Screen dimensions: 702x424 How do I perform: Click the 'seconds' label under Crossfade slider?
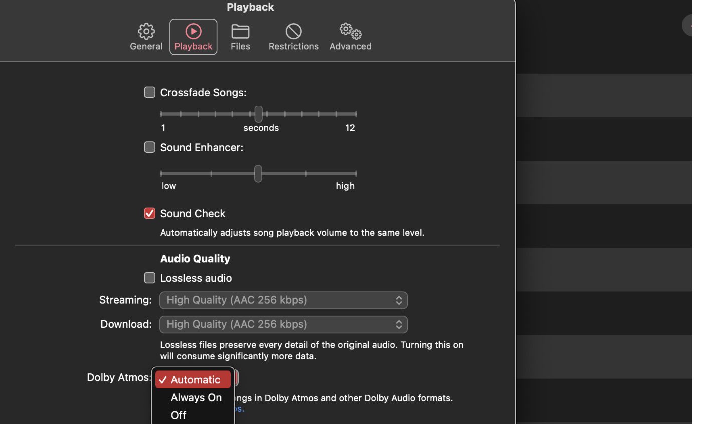[261, 128]
